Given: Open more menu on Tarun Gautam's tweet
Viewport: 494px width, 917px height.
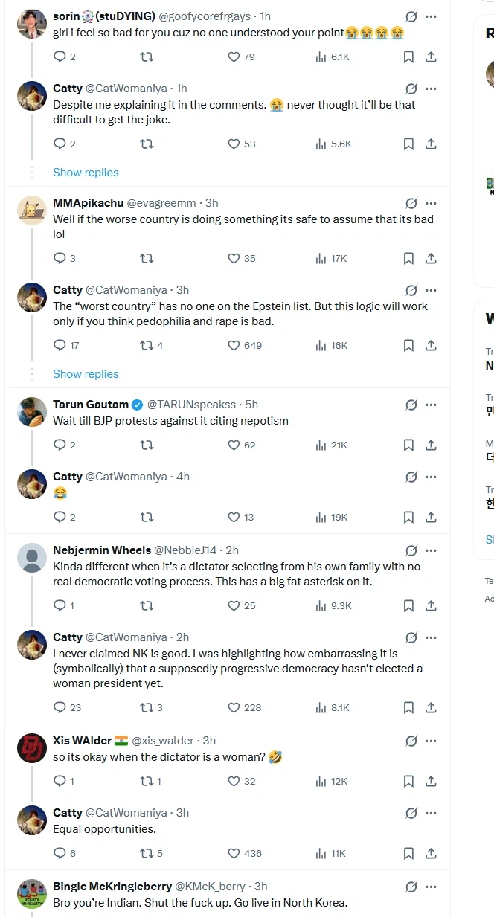Looking at the screenshot, I should [x=431, y=405].
